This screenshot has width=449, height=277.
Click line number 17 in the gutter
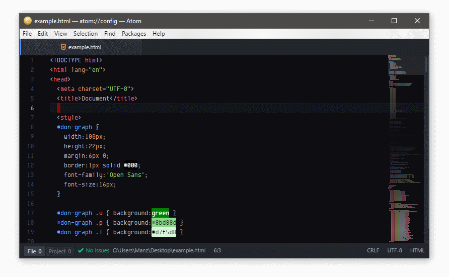[30, 213]
